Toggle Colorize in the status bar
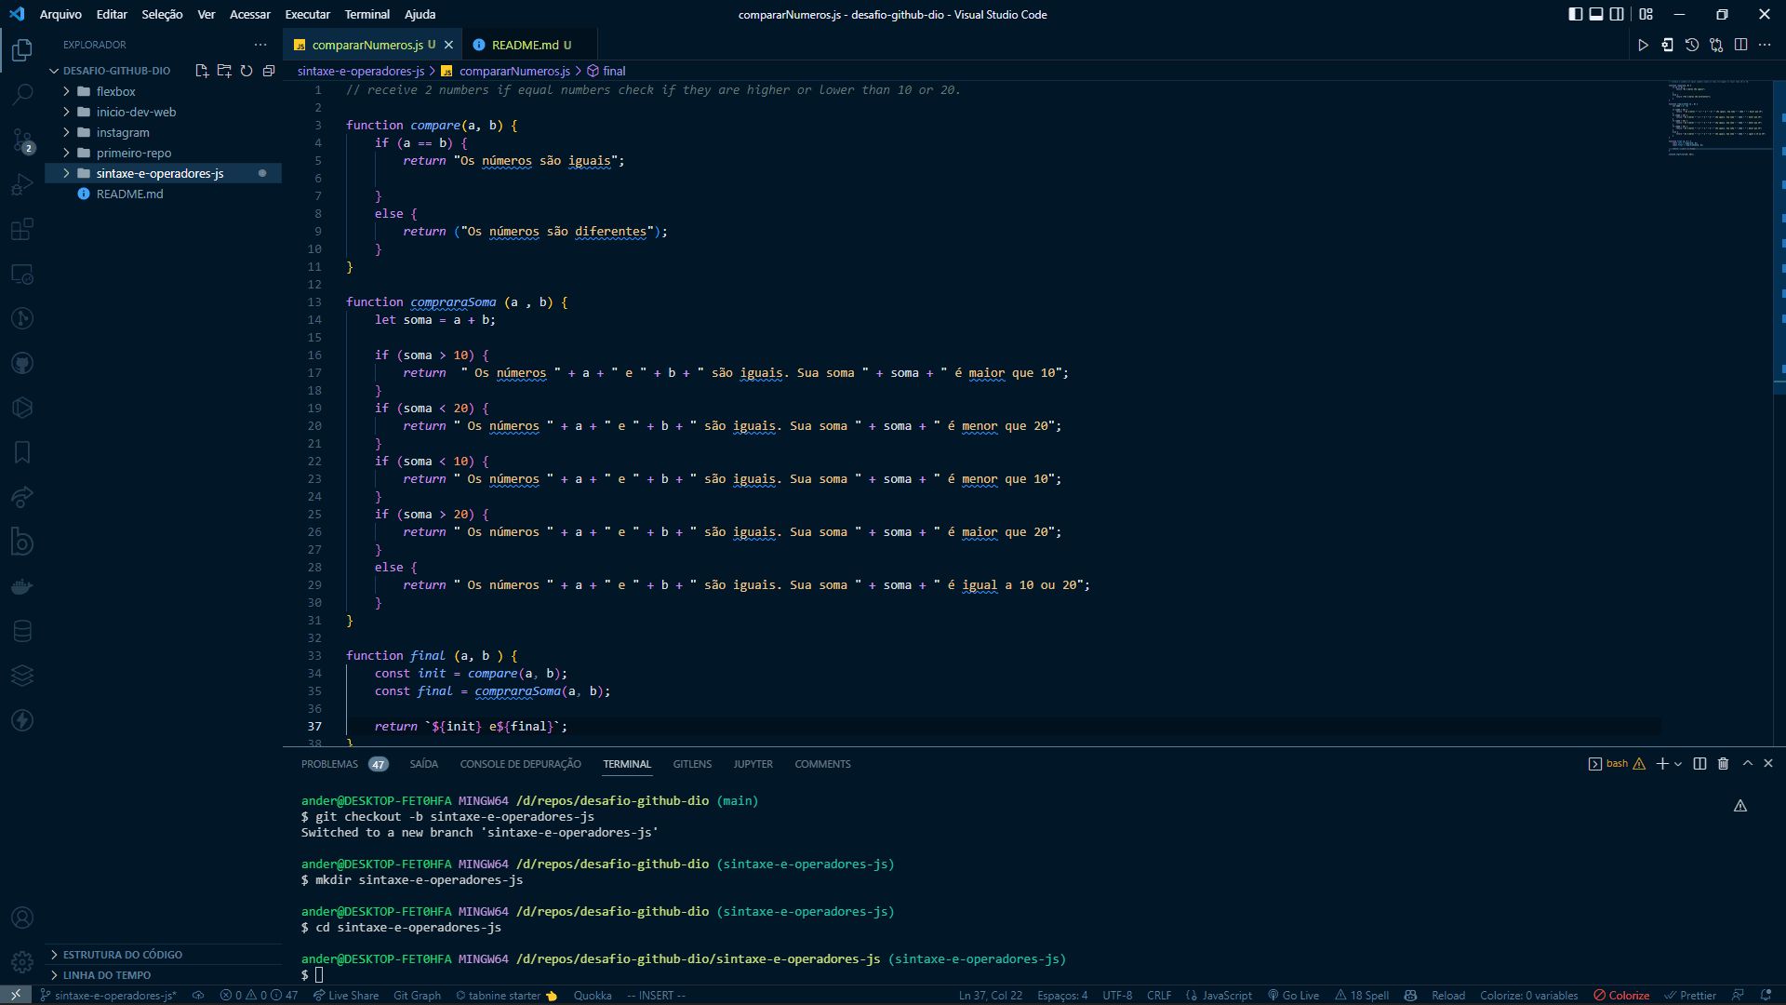1786x1005 pixels. [1621, 996]
